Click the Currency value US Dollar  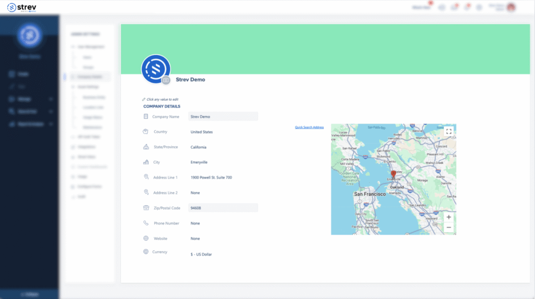coord(201,254)
